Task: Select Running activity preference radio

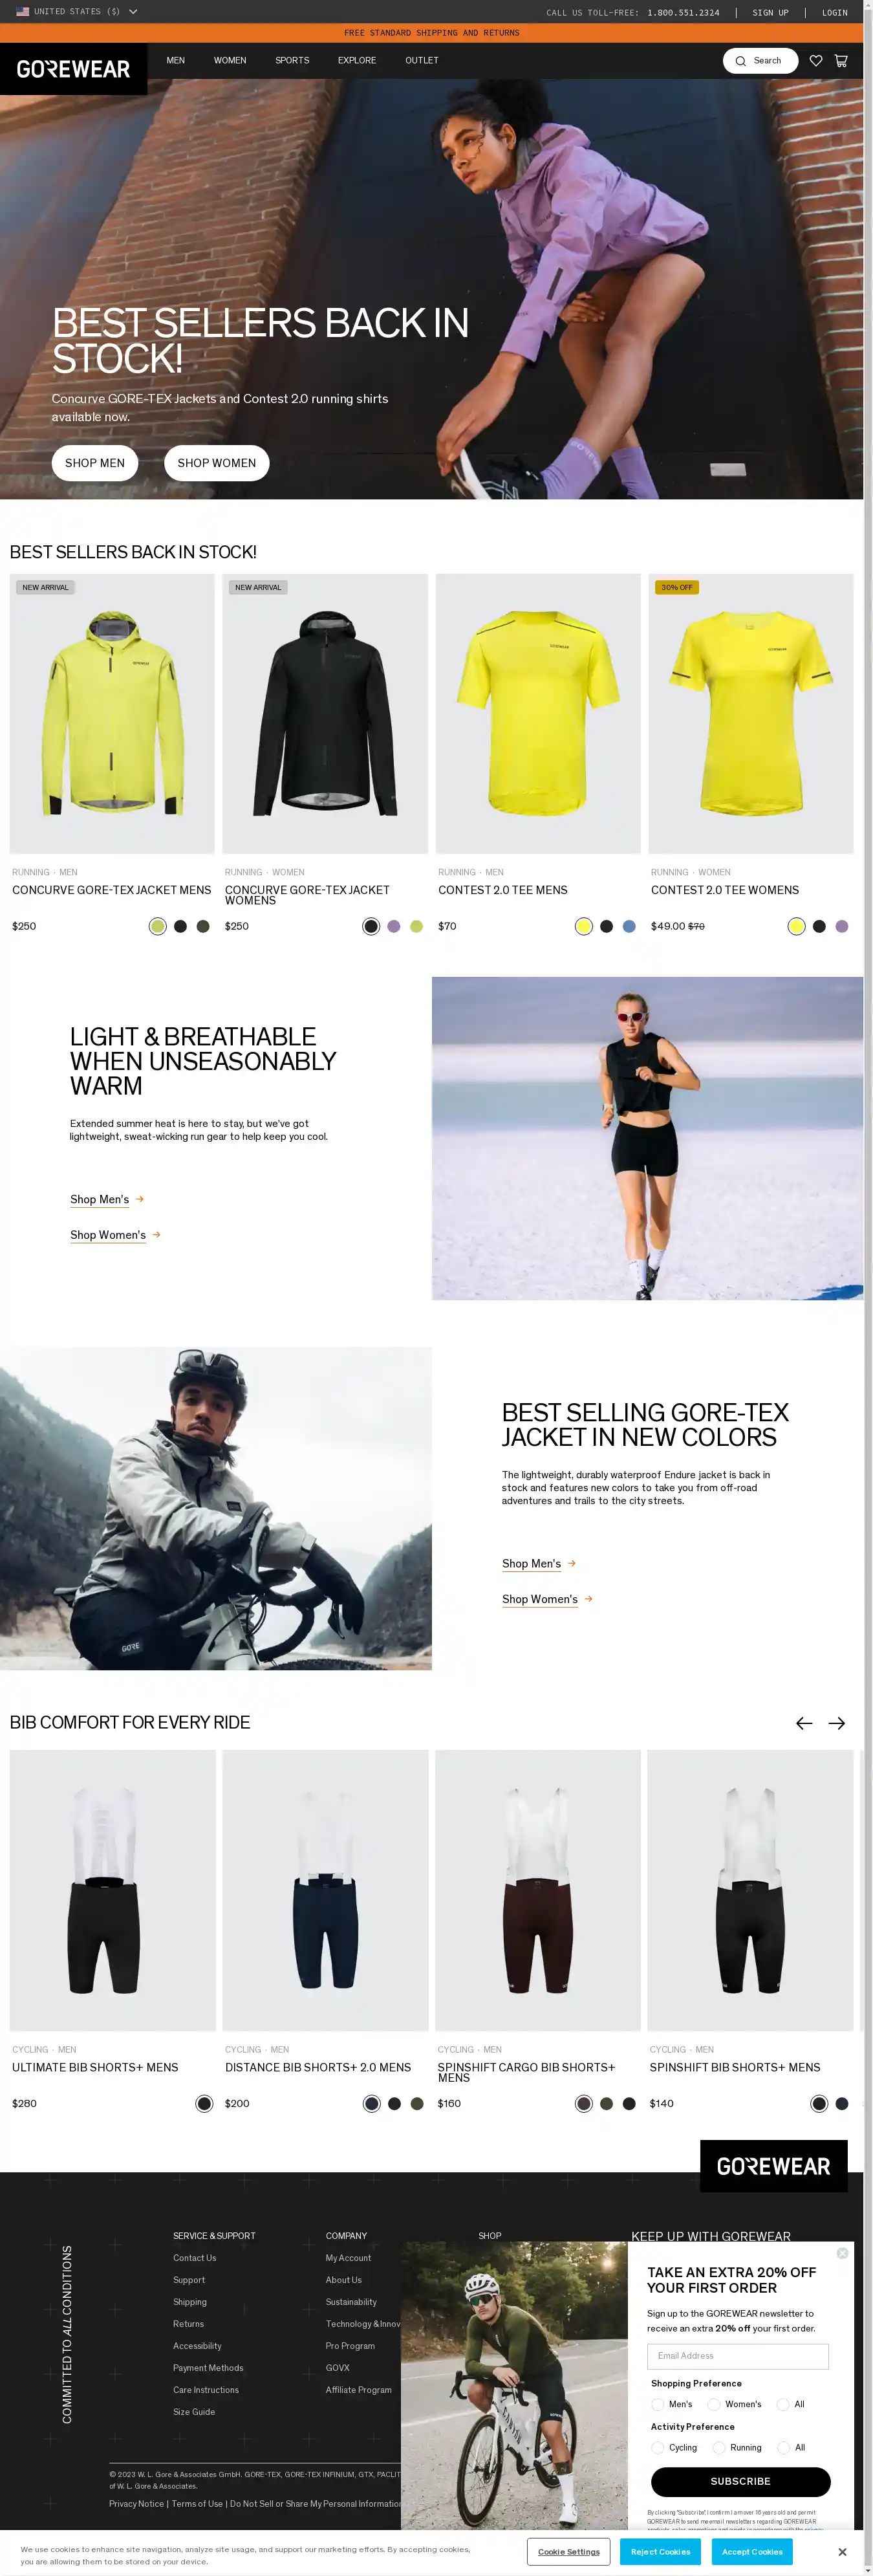Action: click(x=719, y=2448)
